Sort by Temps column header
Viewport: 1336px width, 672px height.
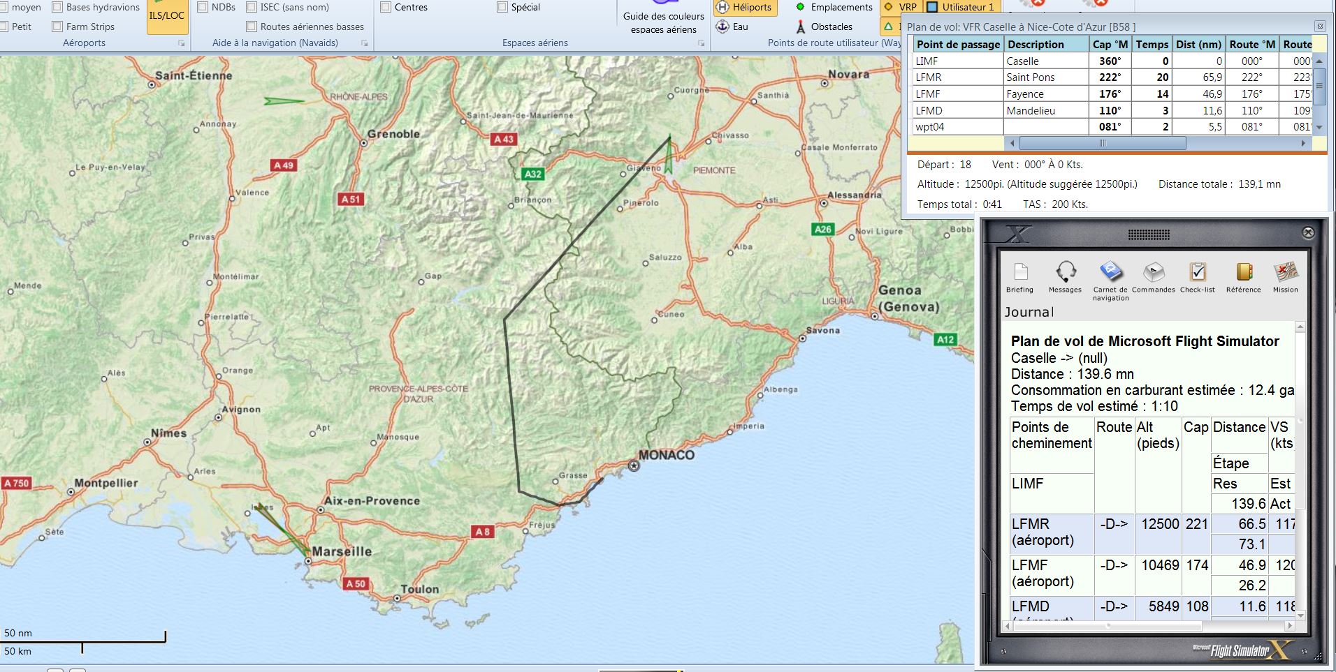point(1152,44)
